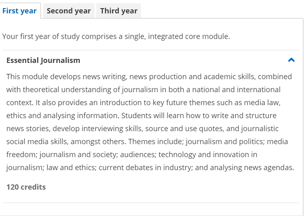Screen dimensions: 304x216
Task: Open the Third year tab
Action: 119,11
